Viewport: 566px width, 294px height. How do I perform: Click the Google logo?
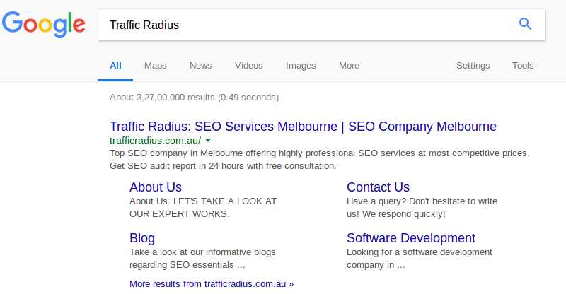click(x=44, y=25)
